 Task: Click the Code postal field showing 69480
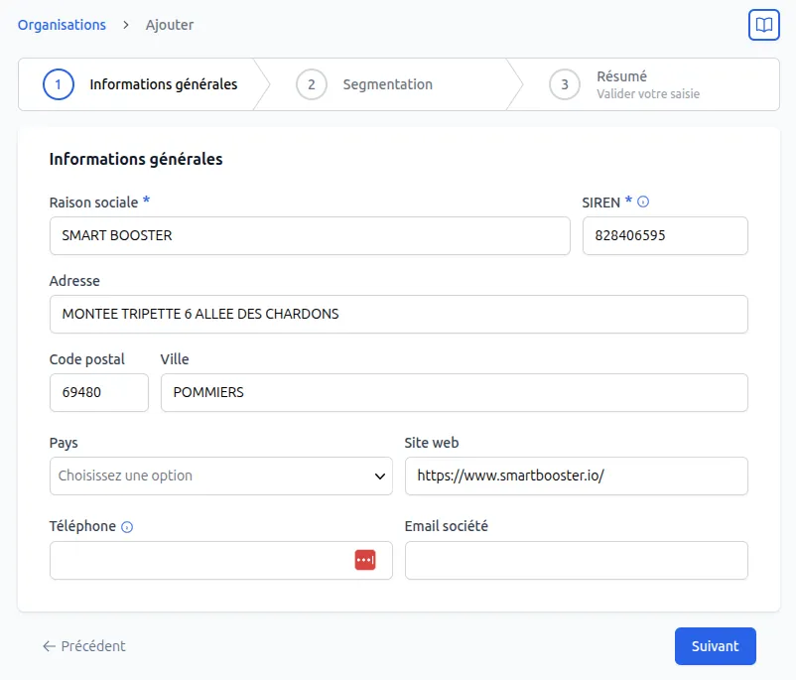click(x=98, y=392)
